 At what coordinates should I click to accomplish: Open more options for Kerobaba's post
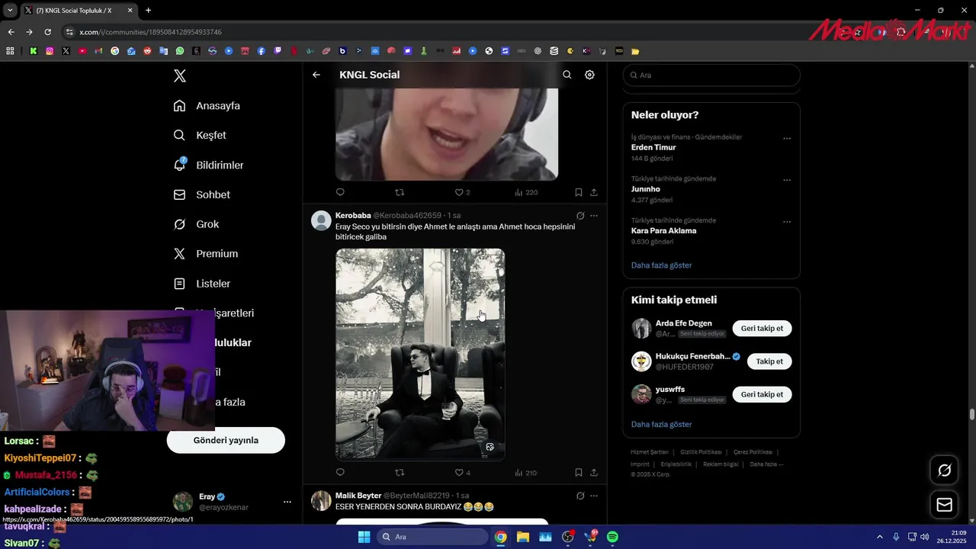594,216
